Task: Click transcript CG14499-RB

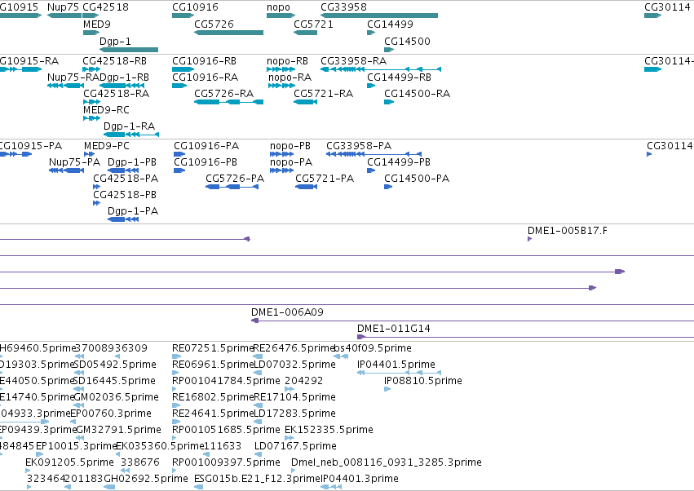Action: click(400, 77)
